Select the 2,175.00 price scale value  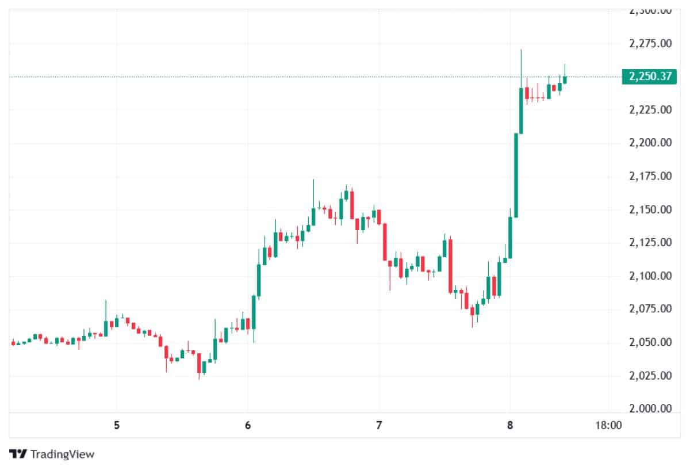(650, 176)
